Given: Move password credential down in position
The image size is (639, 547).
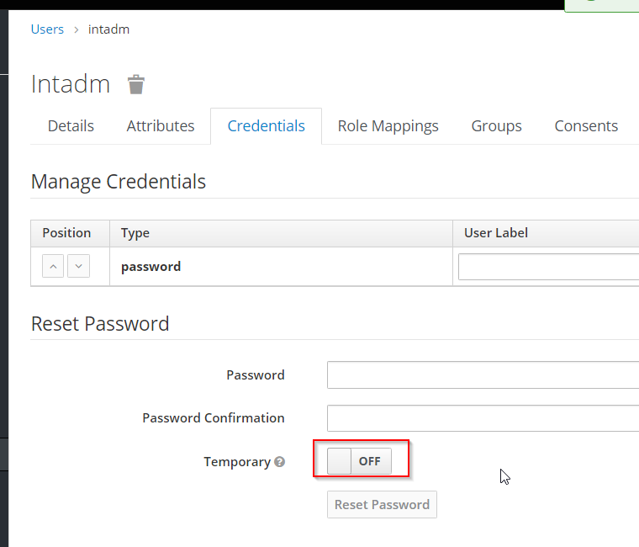Looking at the screenshot, I should click(x=78, y=267).
